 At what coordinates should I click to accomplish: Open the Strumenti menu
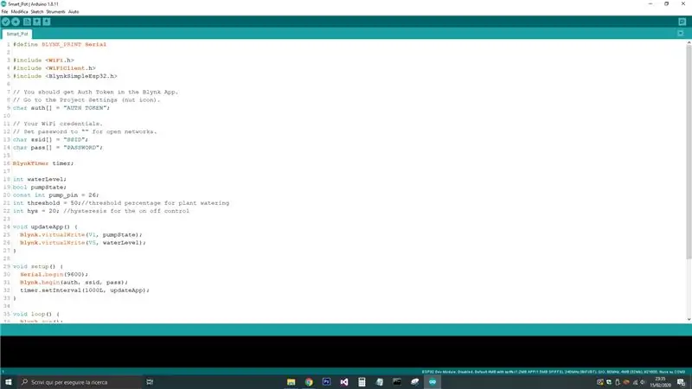point(55,12)
